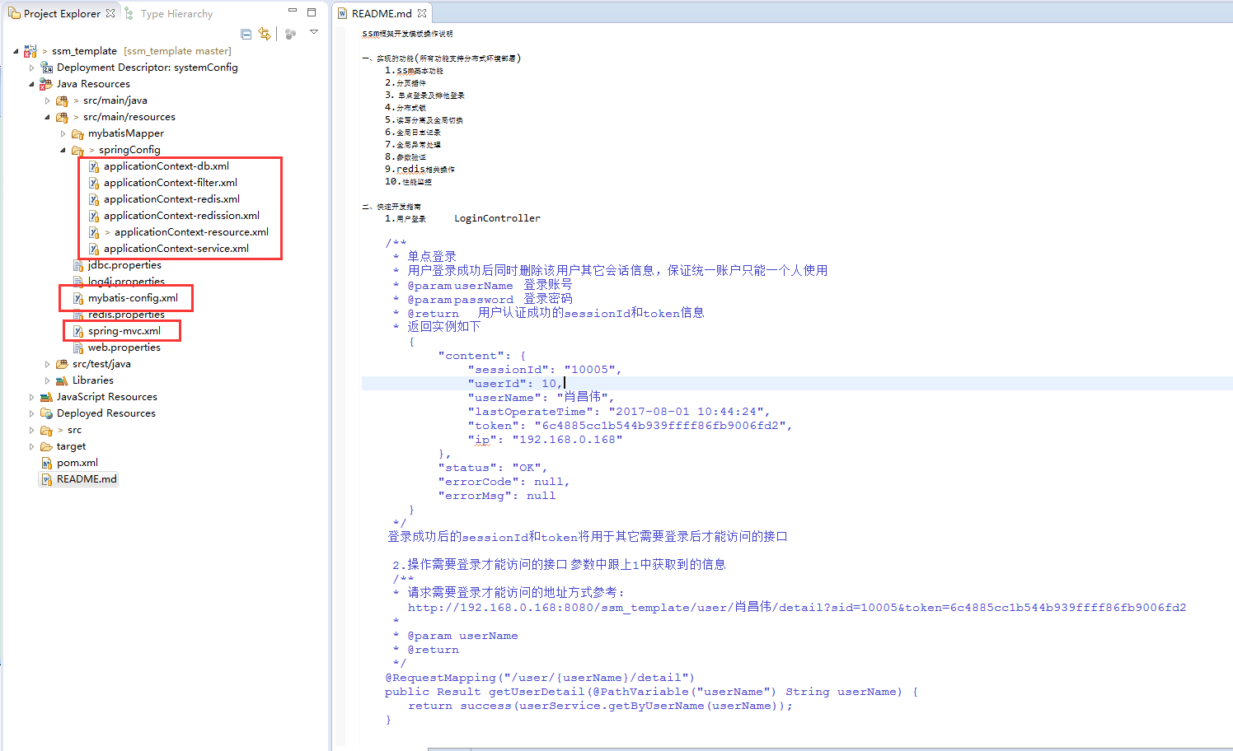1233x751 pixels.
Task: Collapse the ssm_template project node
Action: [x=16, y=51]
